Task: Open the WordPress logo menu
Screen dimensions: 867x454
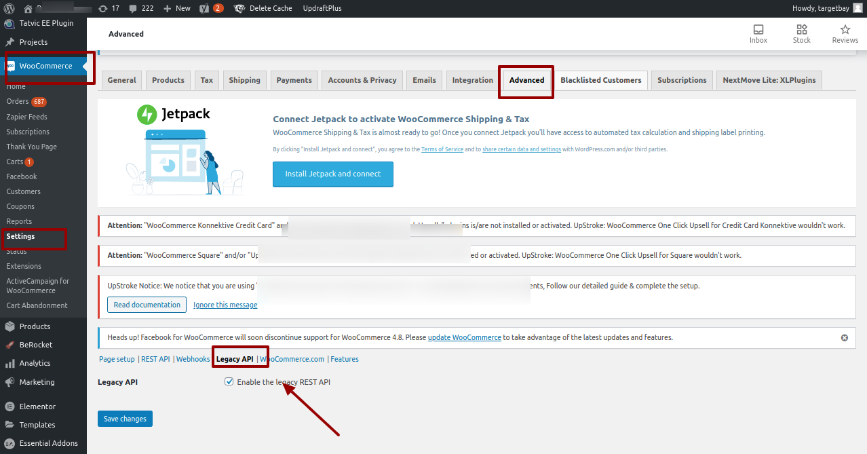Action: pos(9,8)
